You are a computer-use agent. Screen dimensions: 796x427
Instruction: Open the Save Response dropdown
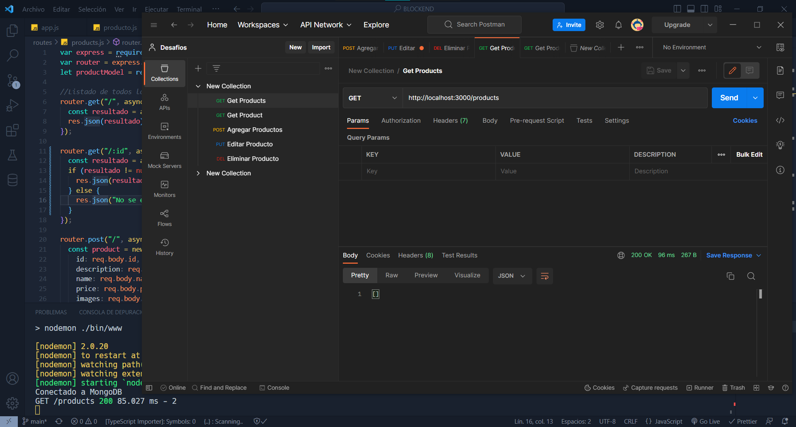pyautogui.click(x=734, y=255)
